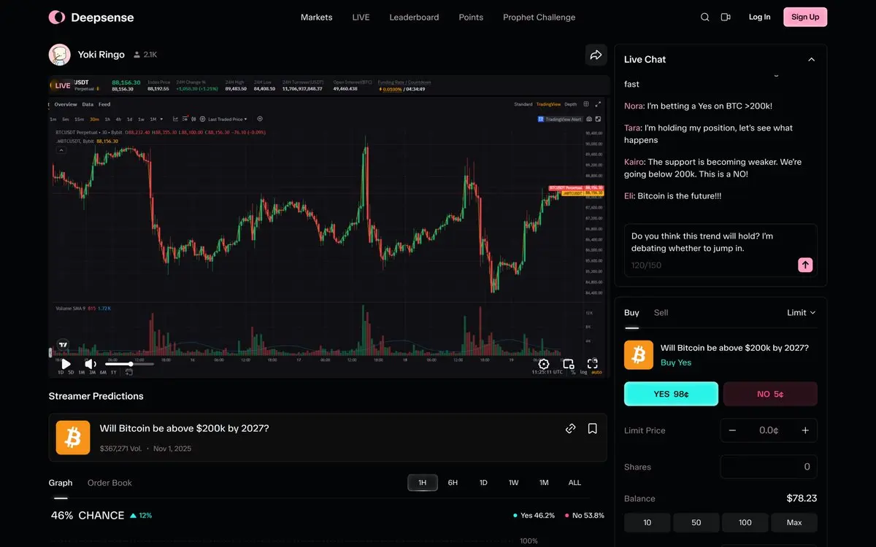This screenshot has height=547, width=876.
Task: Click Yoki Ringo's avatar
Action: [60, 55]
